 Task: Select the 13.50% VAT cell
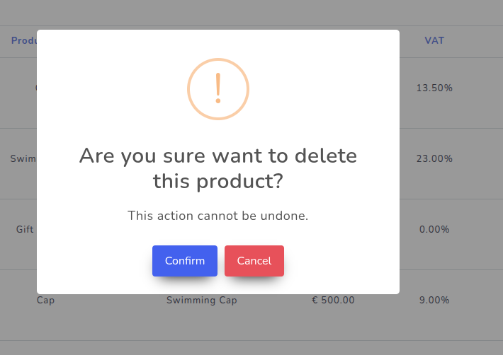click(434, 88)
